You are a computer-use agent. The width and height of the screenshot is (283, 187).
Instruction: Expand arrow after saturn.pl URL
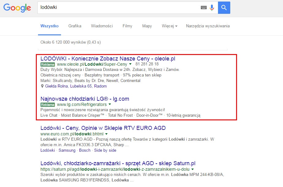pyautogui.click(x=192, y=169)
